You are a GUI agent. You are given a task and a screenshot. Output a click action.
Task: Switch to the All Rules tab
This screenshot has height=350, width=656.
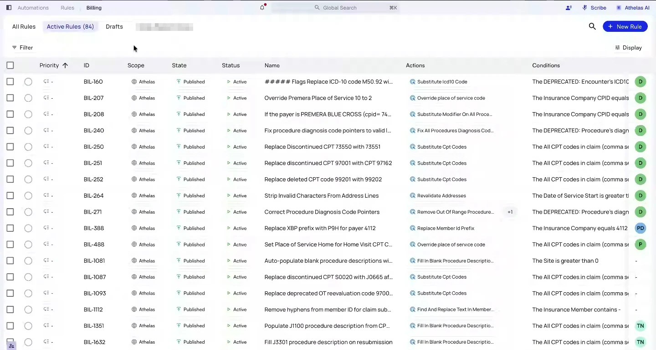tap(24, 27)
